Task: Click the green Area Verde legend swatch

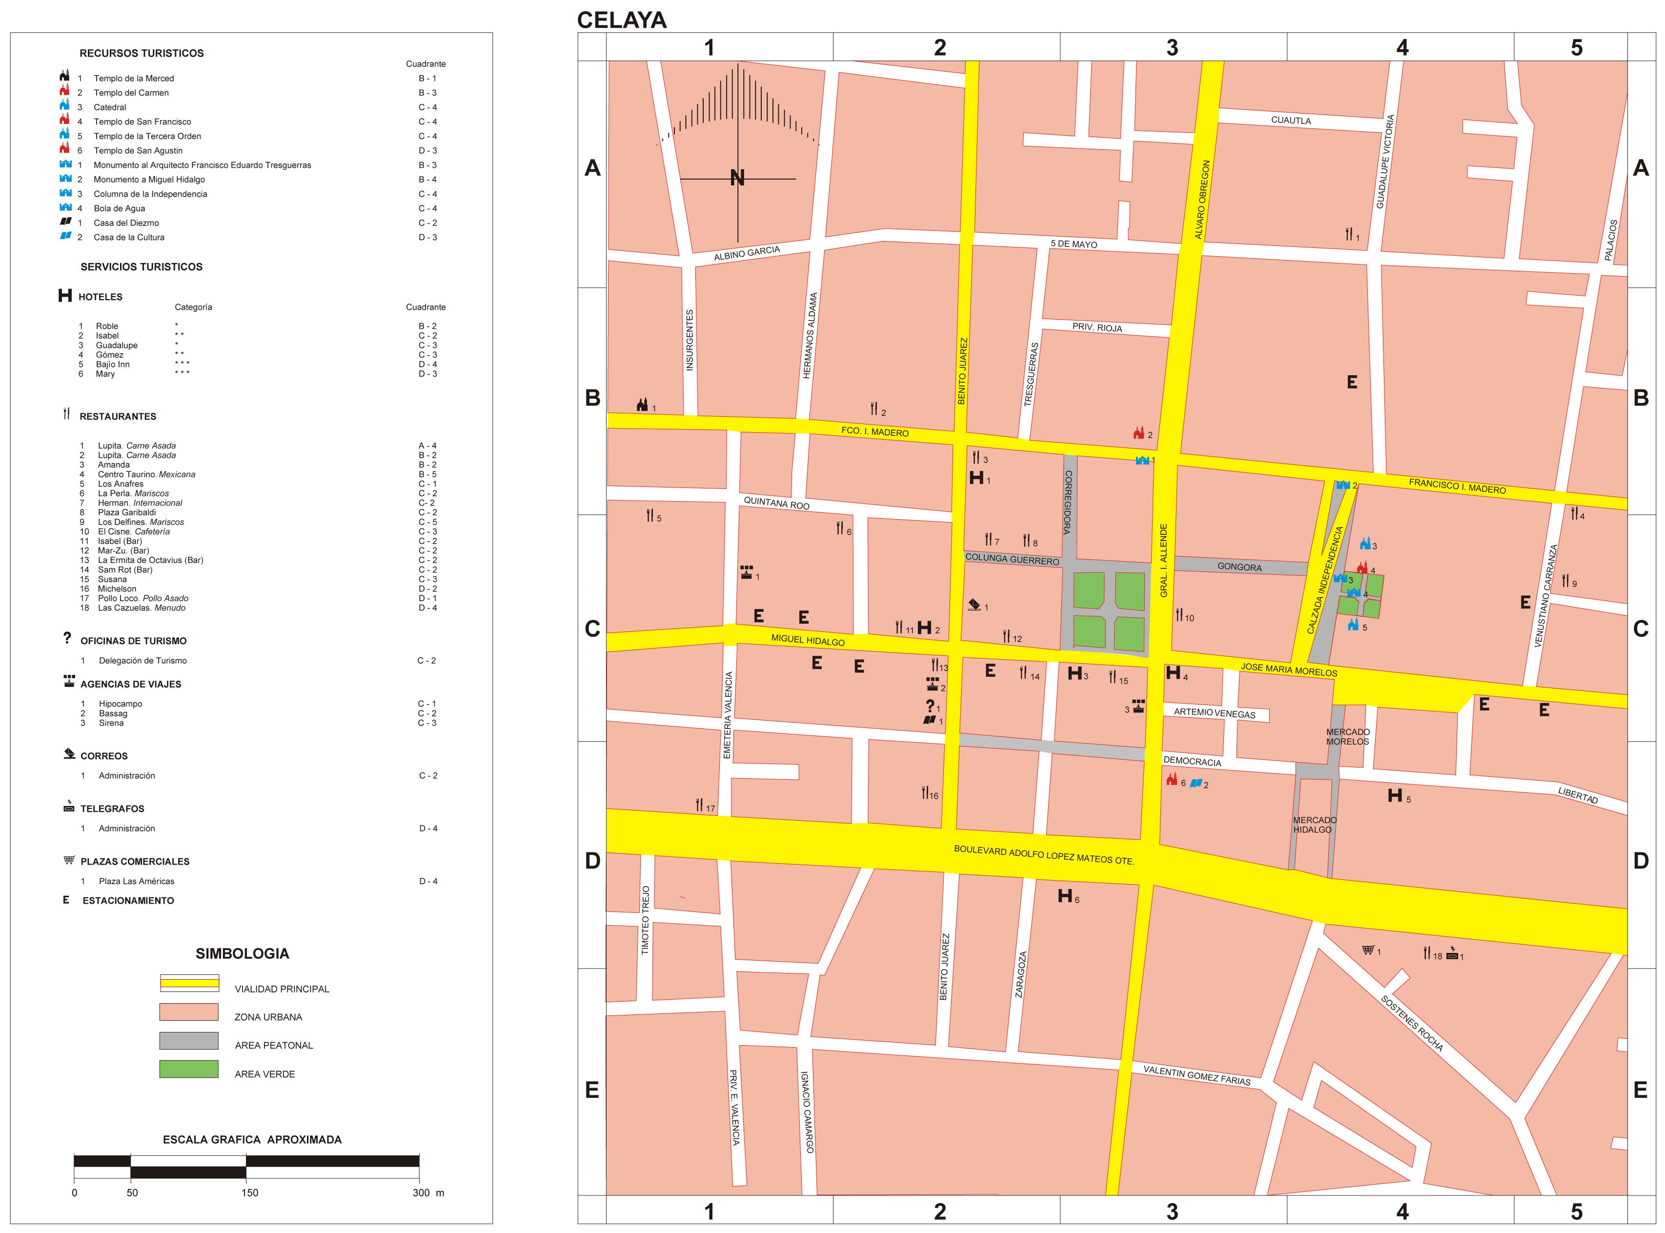Action: 189,1069
